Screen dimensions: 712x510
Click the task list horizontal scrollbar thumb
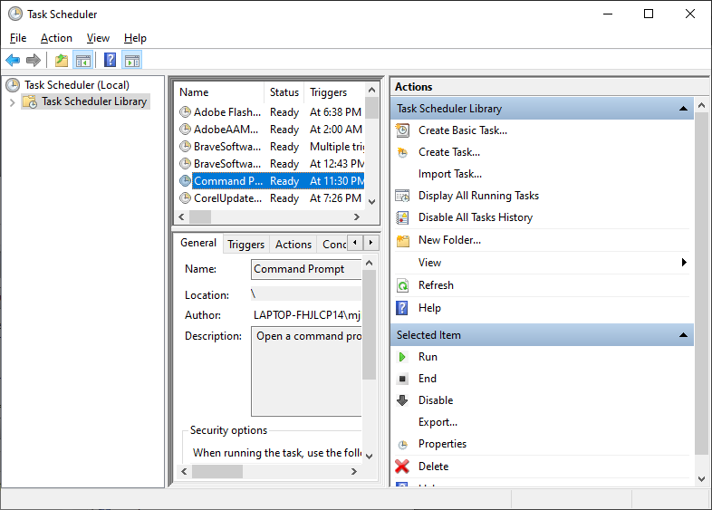[x=200, y=217]
